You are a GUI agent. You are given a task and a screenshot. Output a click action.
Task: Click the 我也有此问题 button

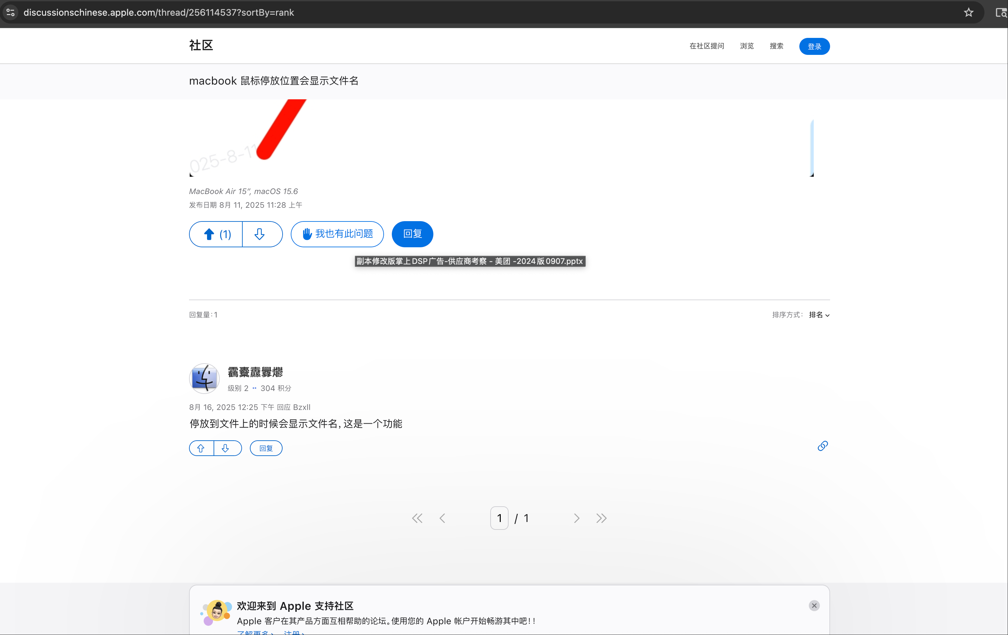coord(337,234)
